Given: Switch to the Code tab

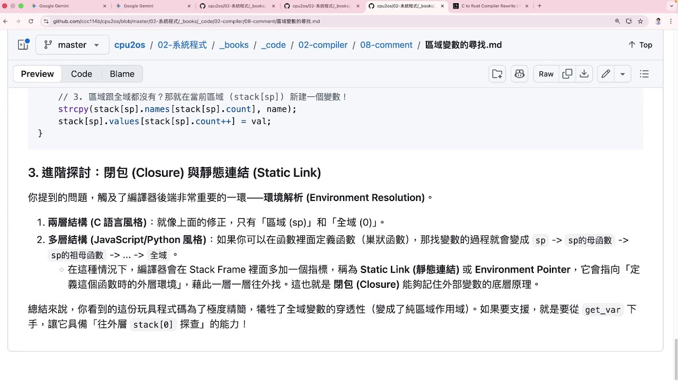Looking at the screenshot, I should [x=82, y=74].
